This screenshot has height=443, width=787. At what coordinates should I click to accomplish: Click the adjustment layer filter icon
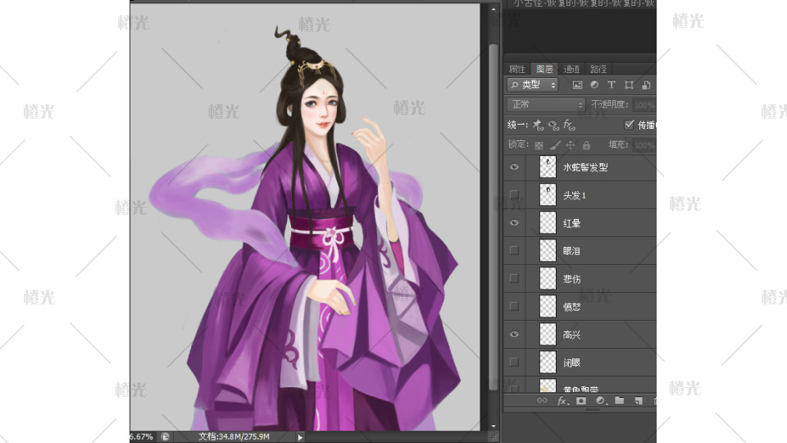(594, 84)
